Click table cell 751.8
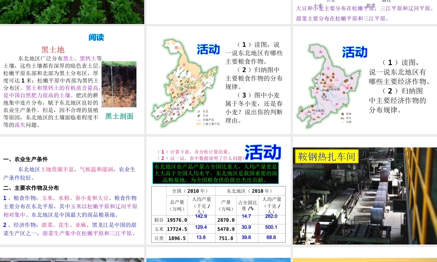The image size is (437, 262). point(226,238)
